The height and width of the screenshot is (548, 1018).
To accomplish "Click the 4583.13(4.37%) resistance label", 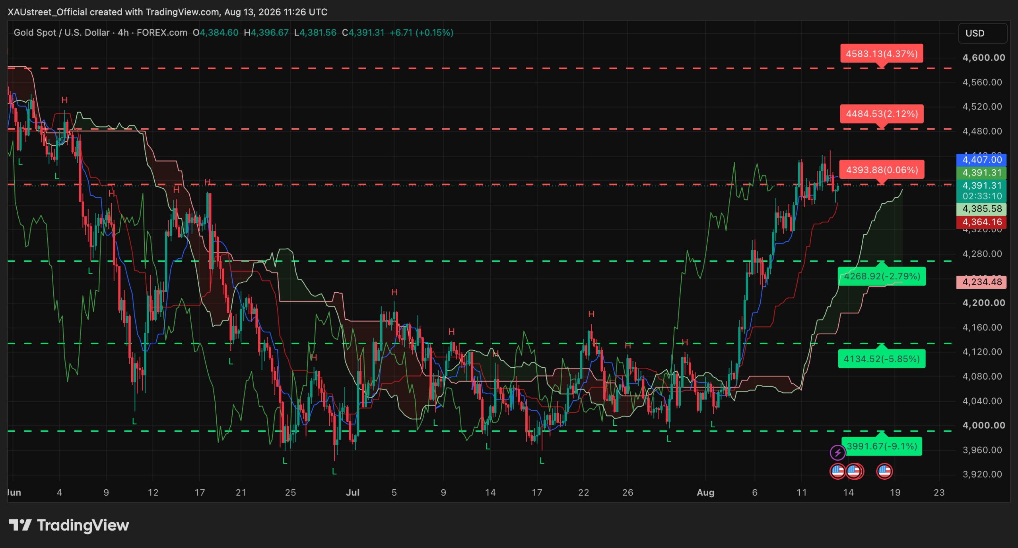I will pyautogui.click(x=882, y=54).
